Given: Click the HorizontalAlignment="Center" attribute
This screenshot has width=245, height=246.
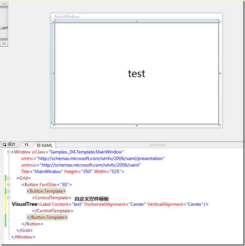Looking at the screenshot, I should [x=115, y=204].
